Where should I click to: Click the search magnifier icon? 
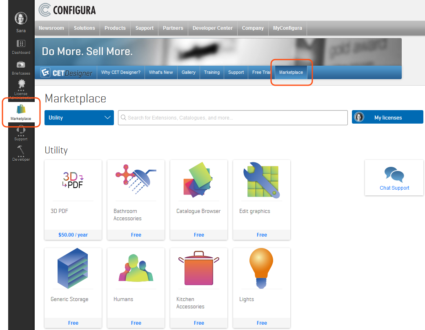point(123,117)
